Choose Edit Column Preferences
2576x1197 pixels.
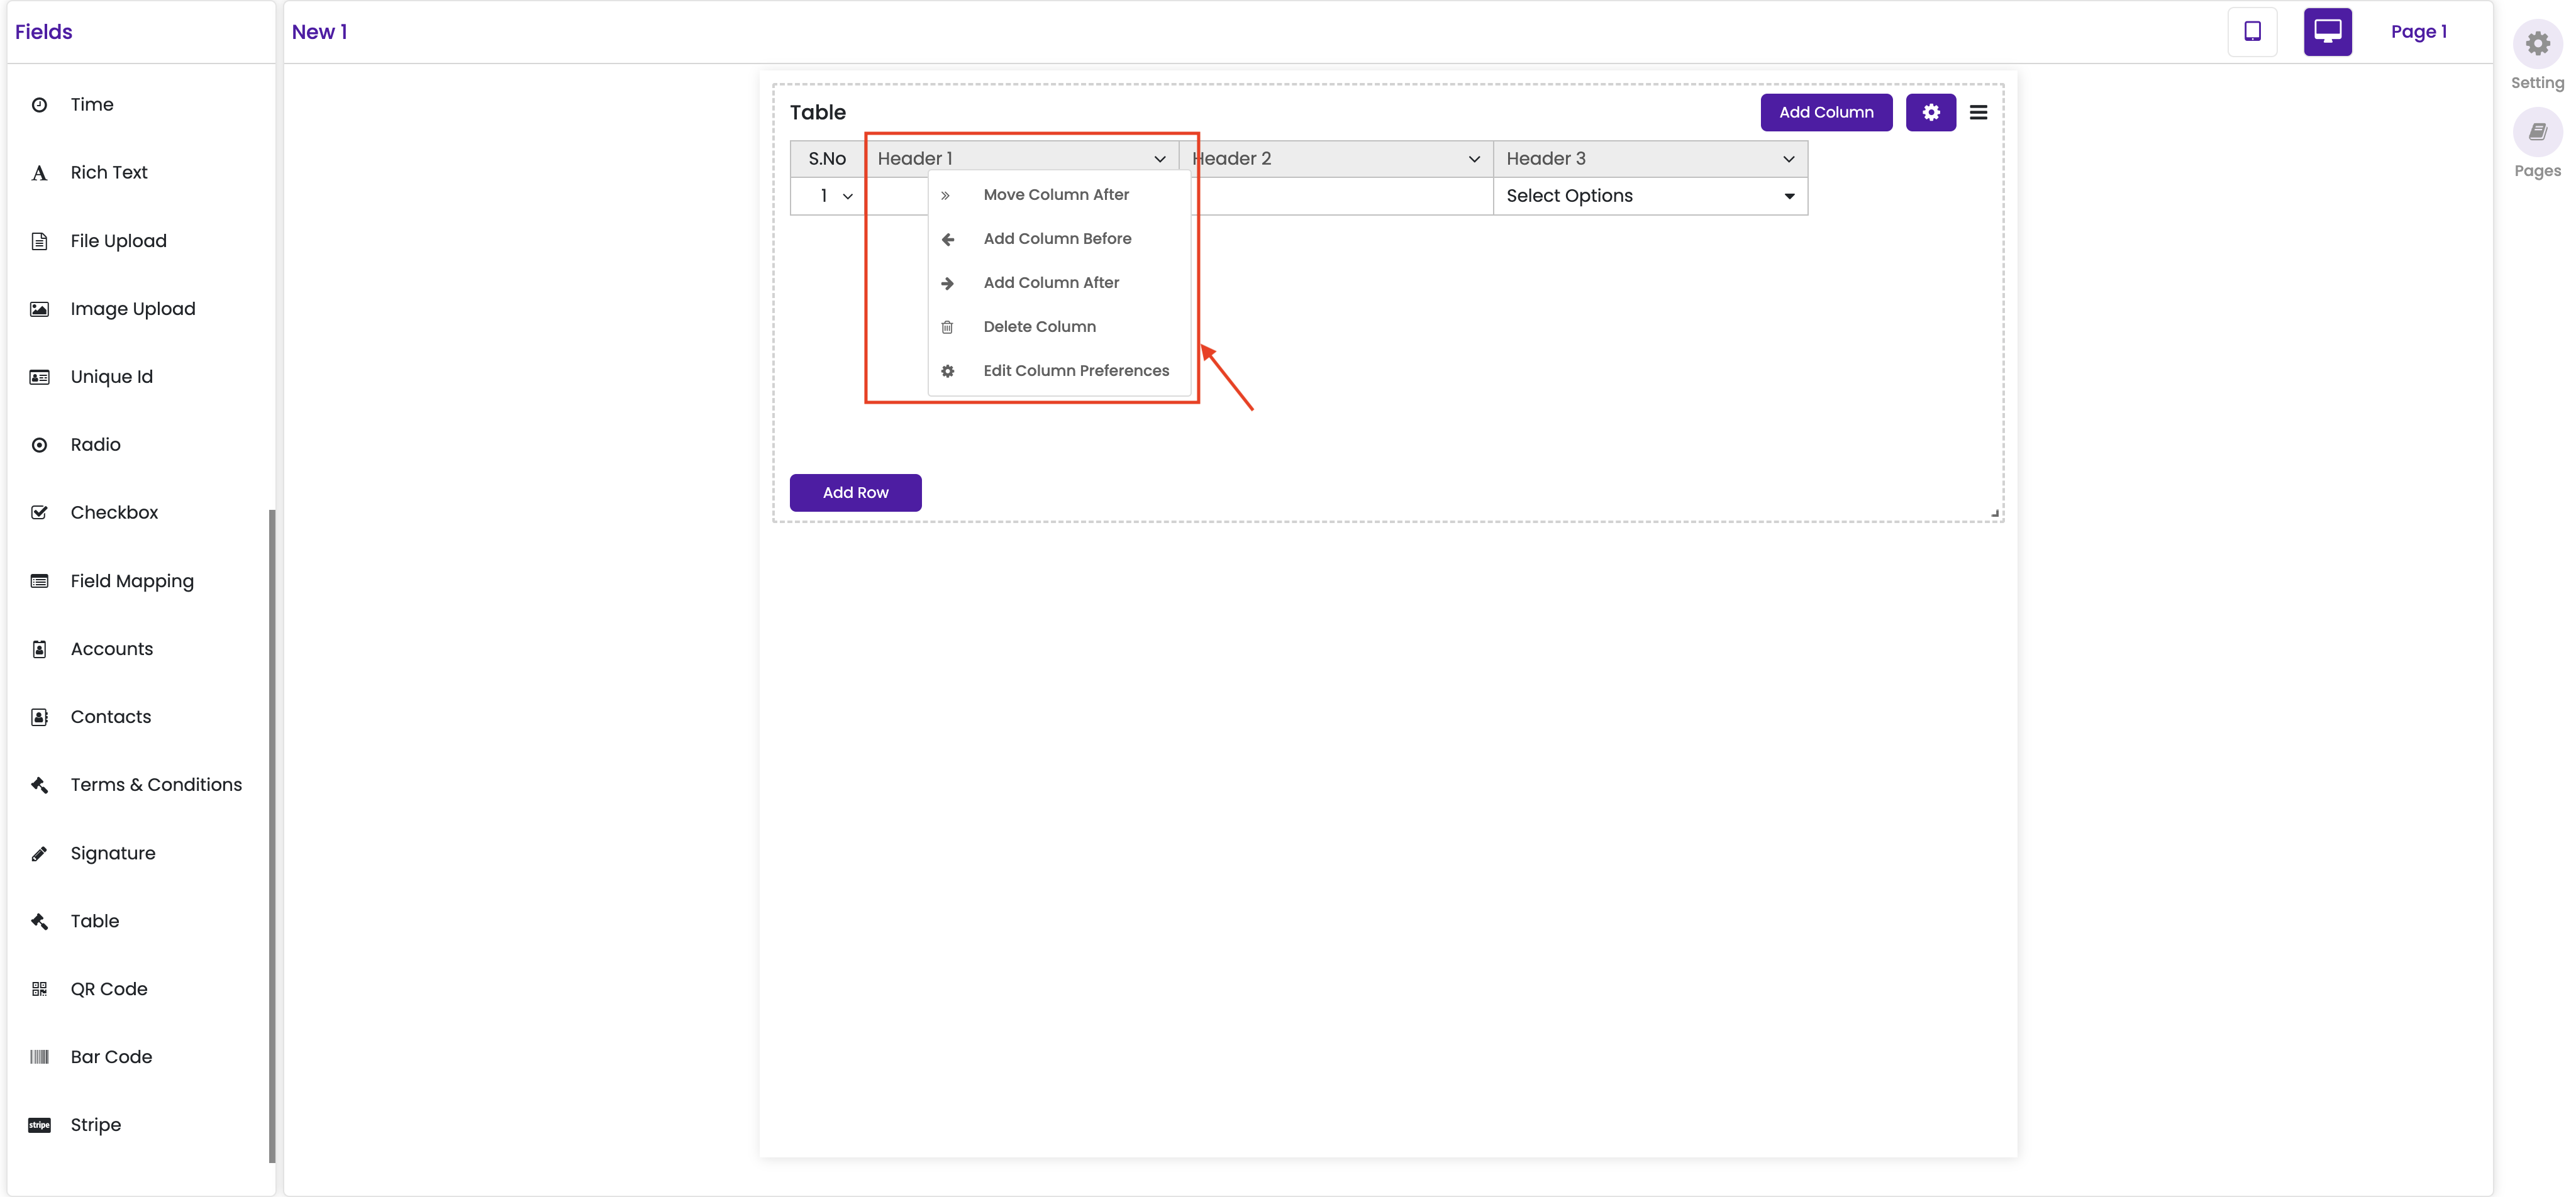[x=1059, y=371]
